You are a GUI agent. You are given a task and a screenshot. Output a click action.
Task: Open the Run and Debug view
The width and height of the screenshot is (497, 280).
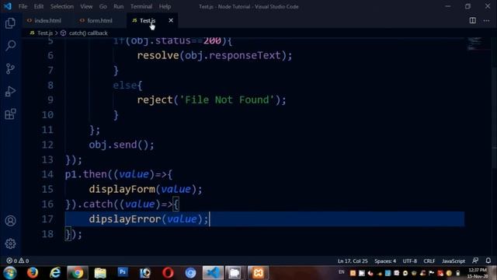[10, 92]
